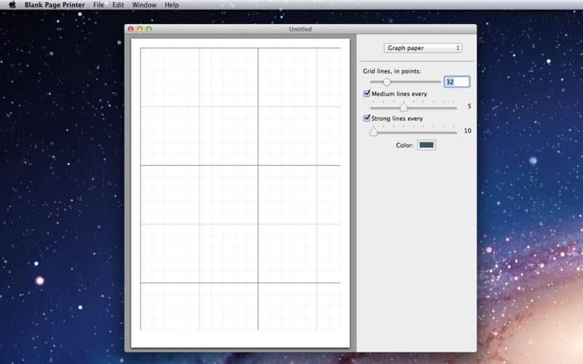Open the Help menu

click(x=172, y=5)
